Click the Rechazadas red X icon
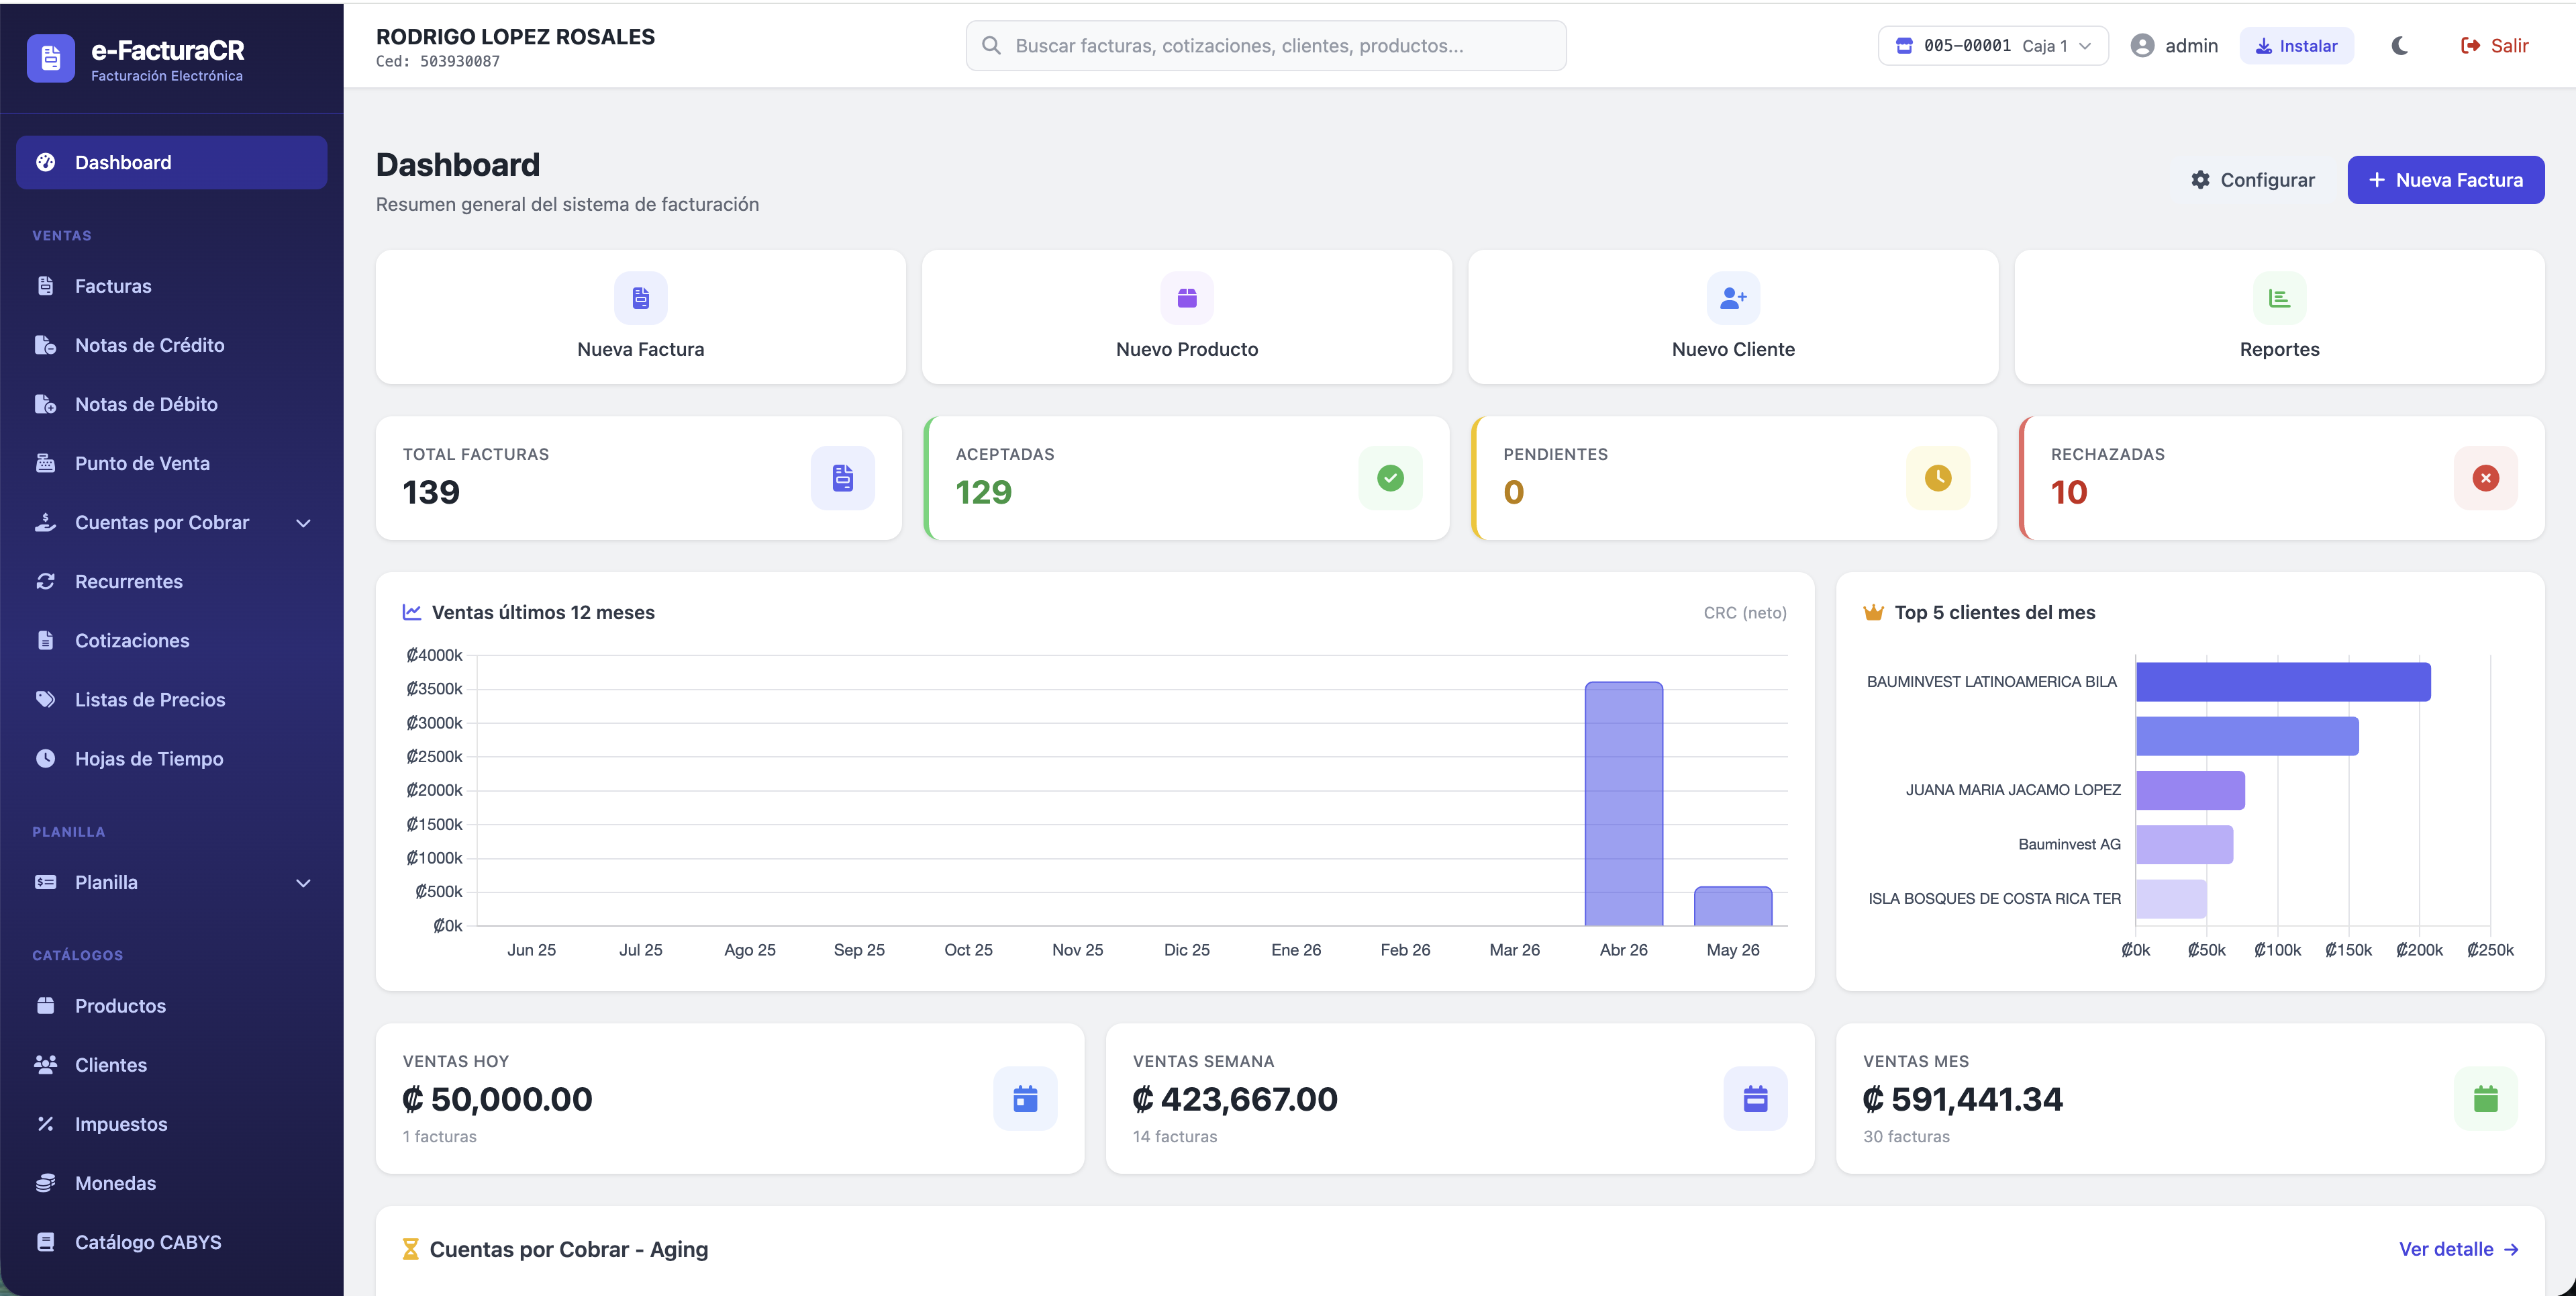Screen dimensions: 2576x1296 (2485, 478)
